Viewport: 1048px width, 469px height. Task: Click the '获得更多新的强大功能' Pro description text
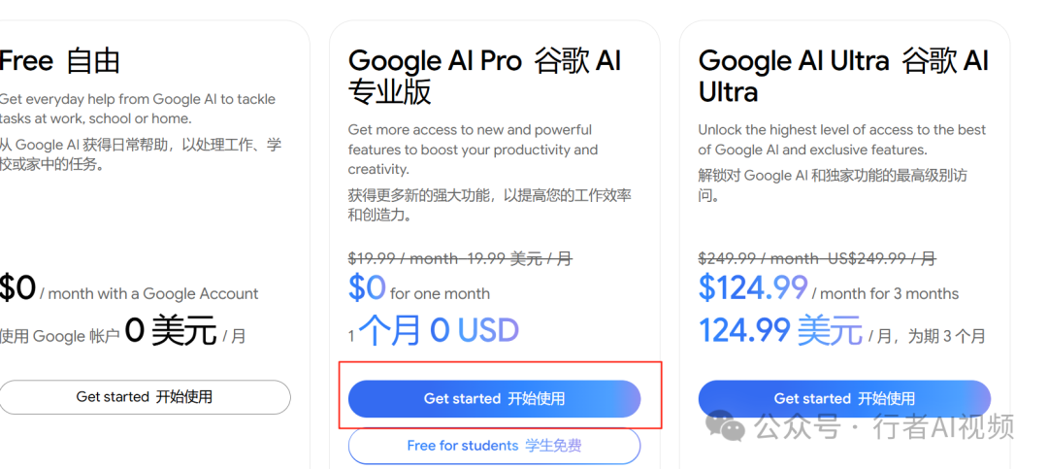click(489, 205)
